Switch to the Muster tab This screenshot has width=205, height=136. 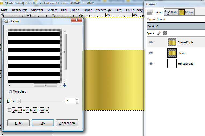tap(186, 12)
